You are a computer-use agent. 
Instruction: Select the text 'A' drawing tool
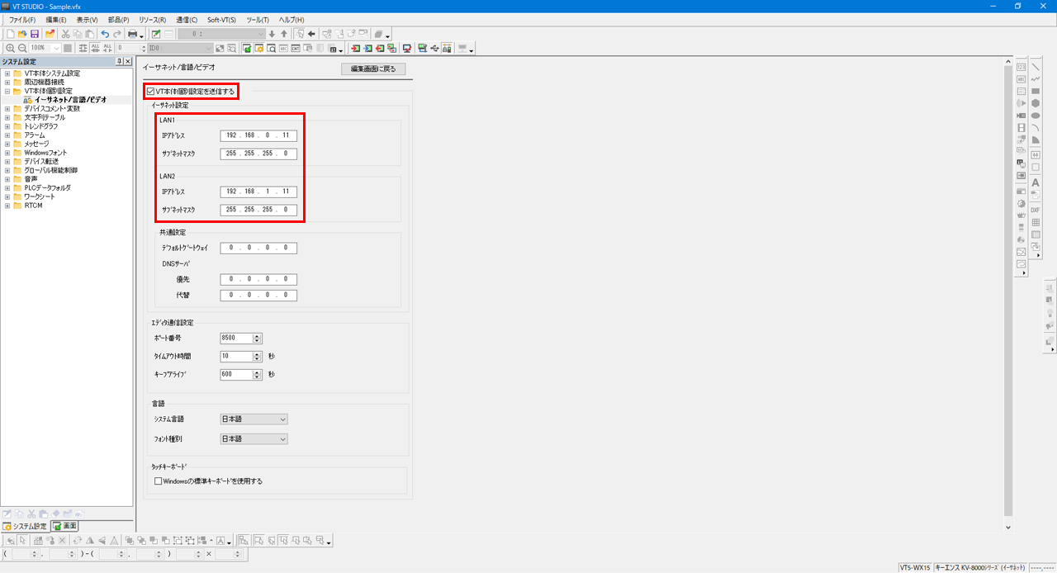coord(1036,182)
